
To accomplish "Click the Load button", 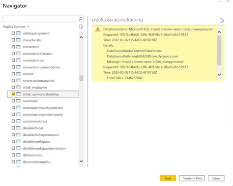I will [168, 178].
